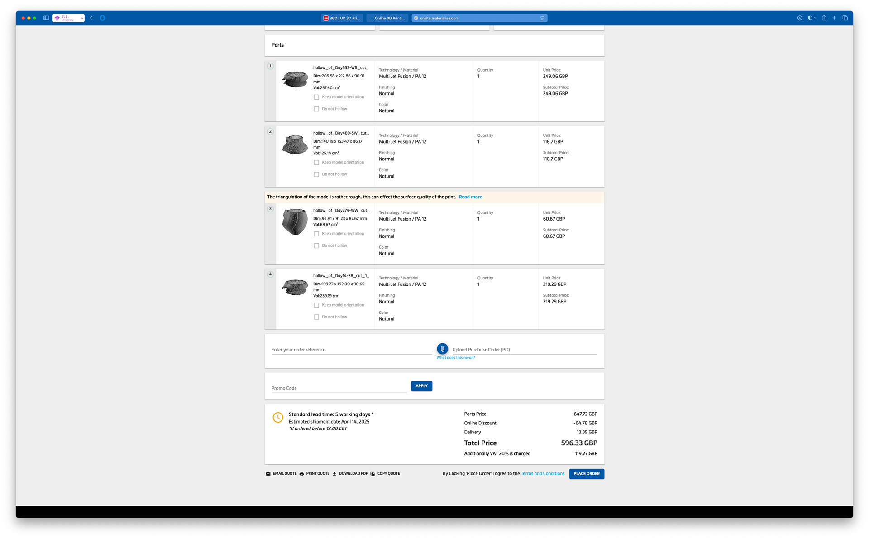Open the SLS University profile dropdown
The height and width of the screenshot is (539, 869).
click(x=68, y=18)
